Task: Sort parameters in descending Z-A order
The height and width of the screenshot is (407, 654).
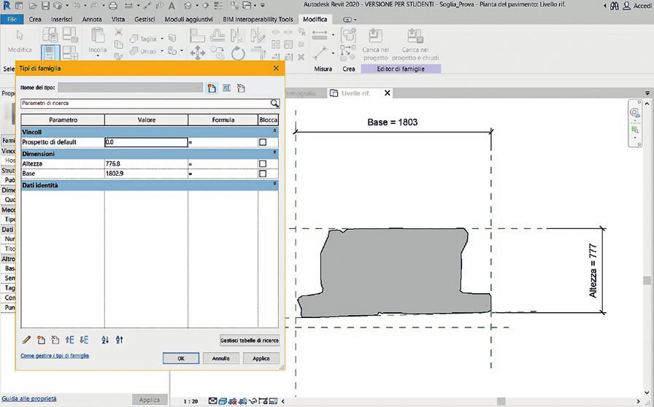Action: click(119, 340)
